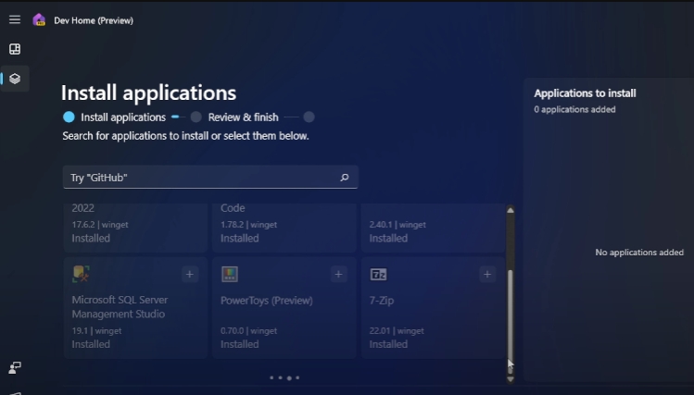Click the 0.70.0 | winget version text

[248, 330]
